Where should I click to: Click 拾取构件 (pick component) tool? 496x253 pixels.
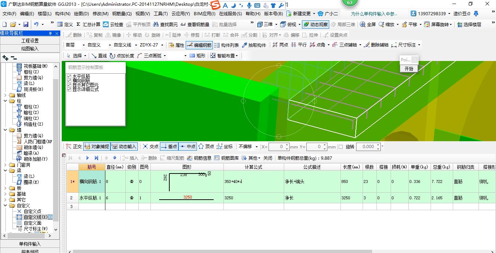click(254, 45)
